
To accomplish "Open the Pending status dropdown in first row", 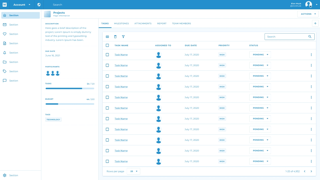I will click(260, 55).
